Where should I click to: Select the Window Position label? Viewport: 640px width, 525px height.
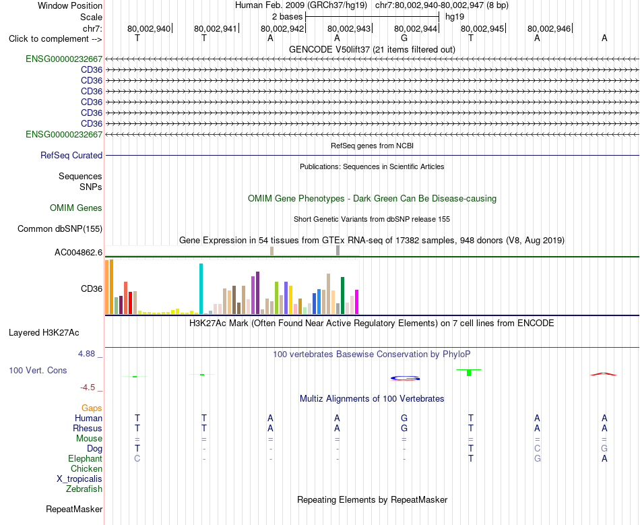(70, 5)
